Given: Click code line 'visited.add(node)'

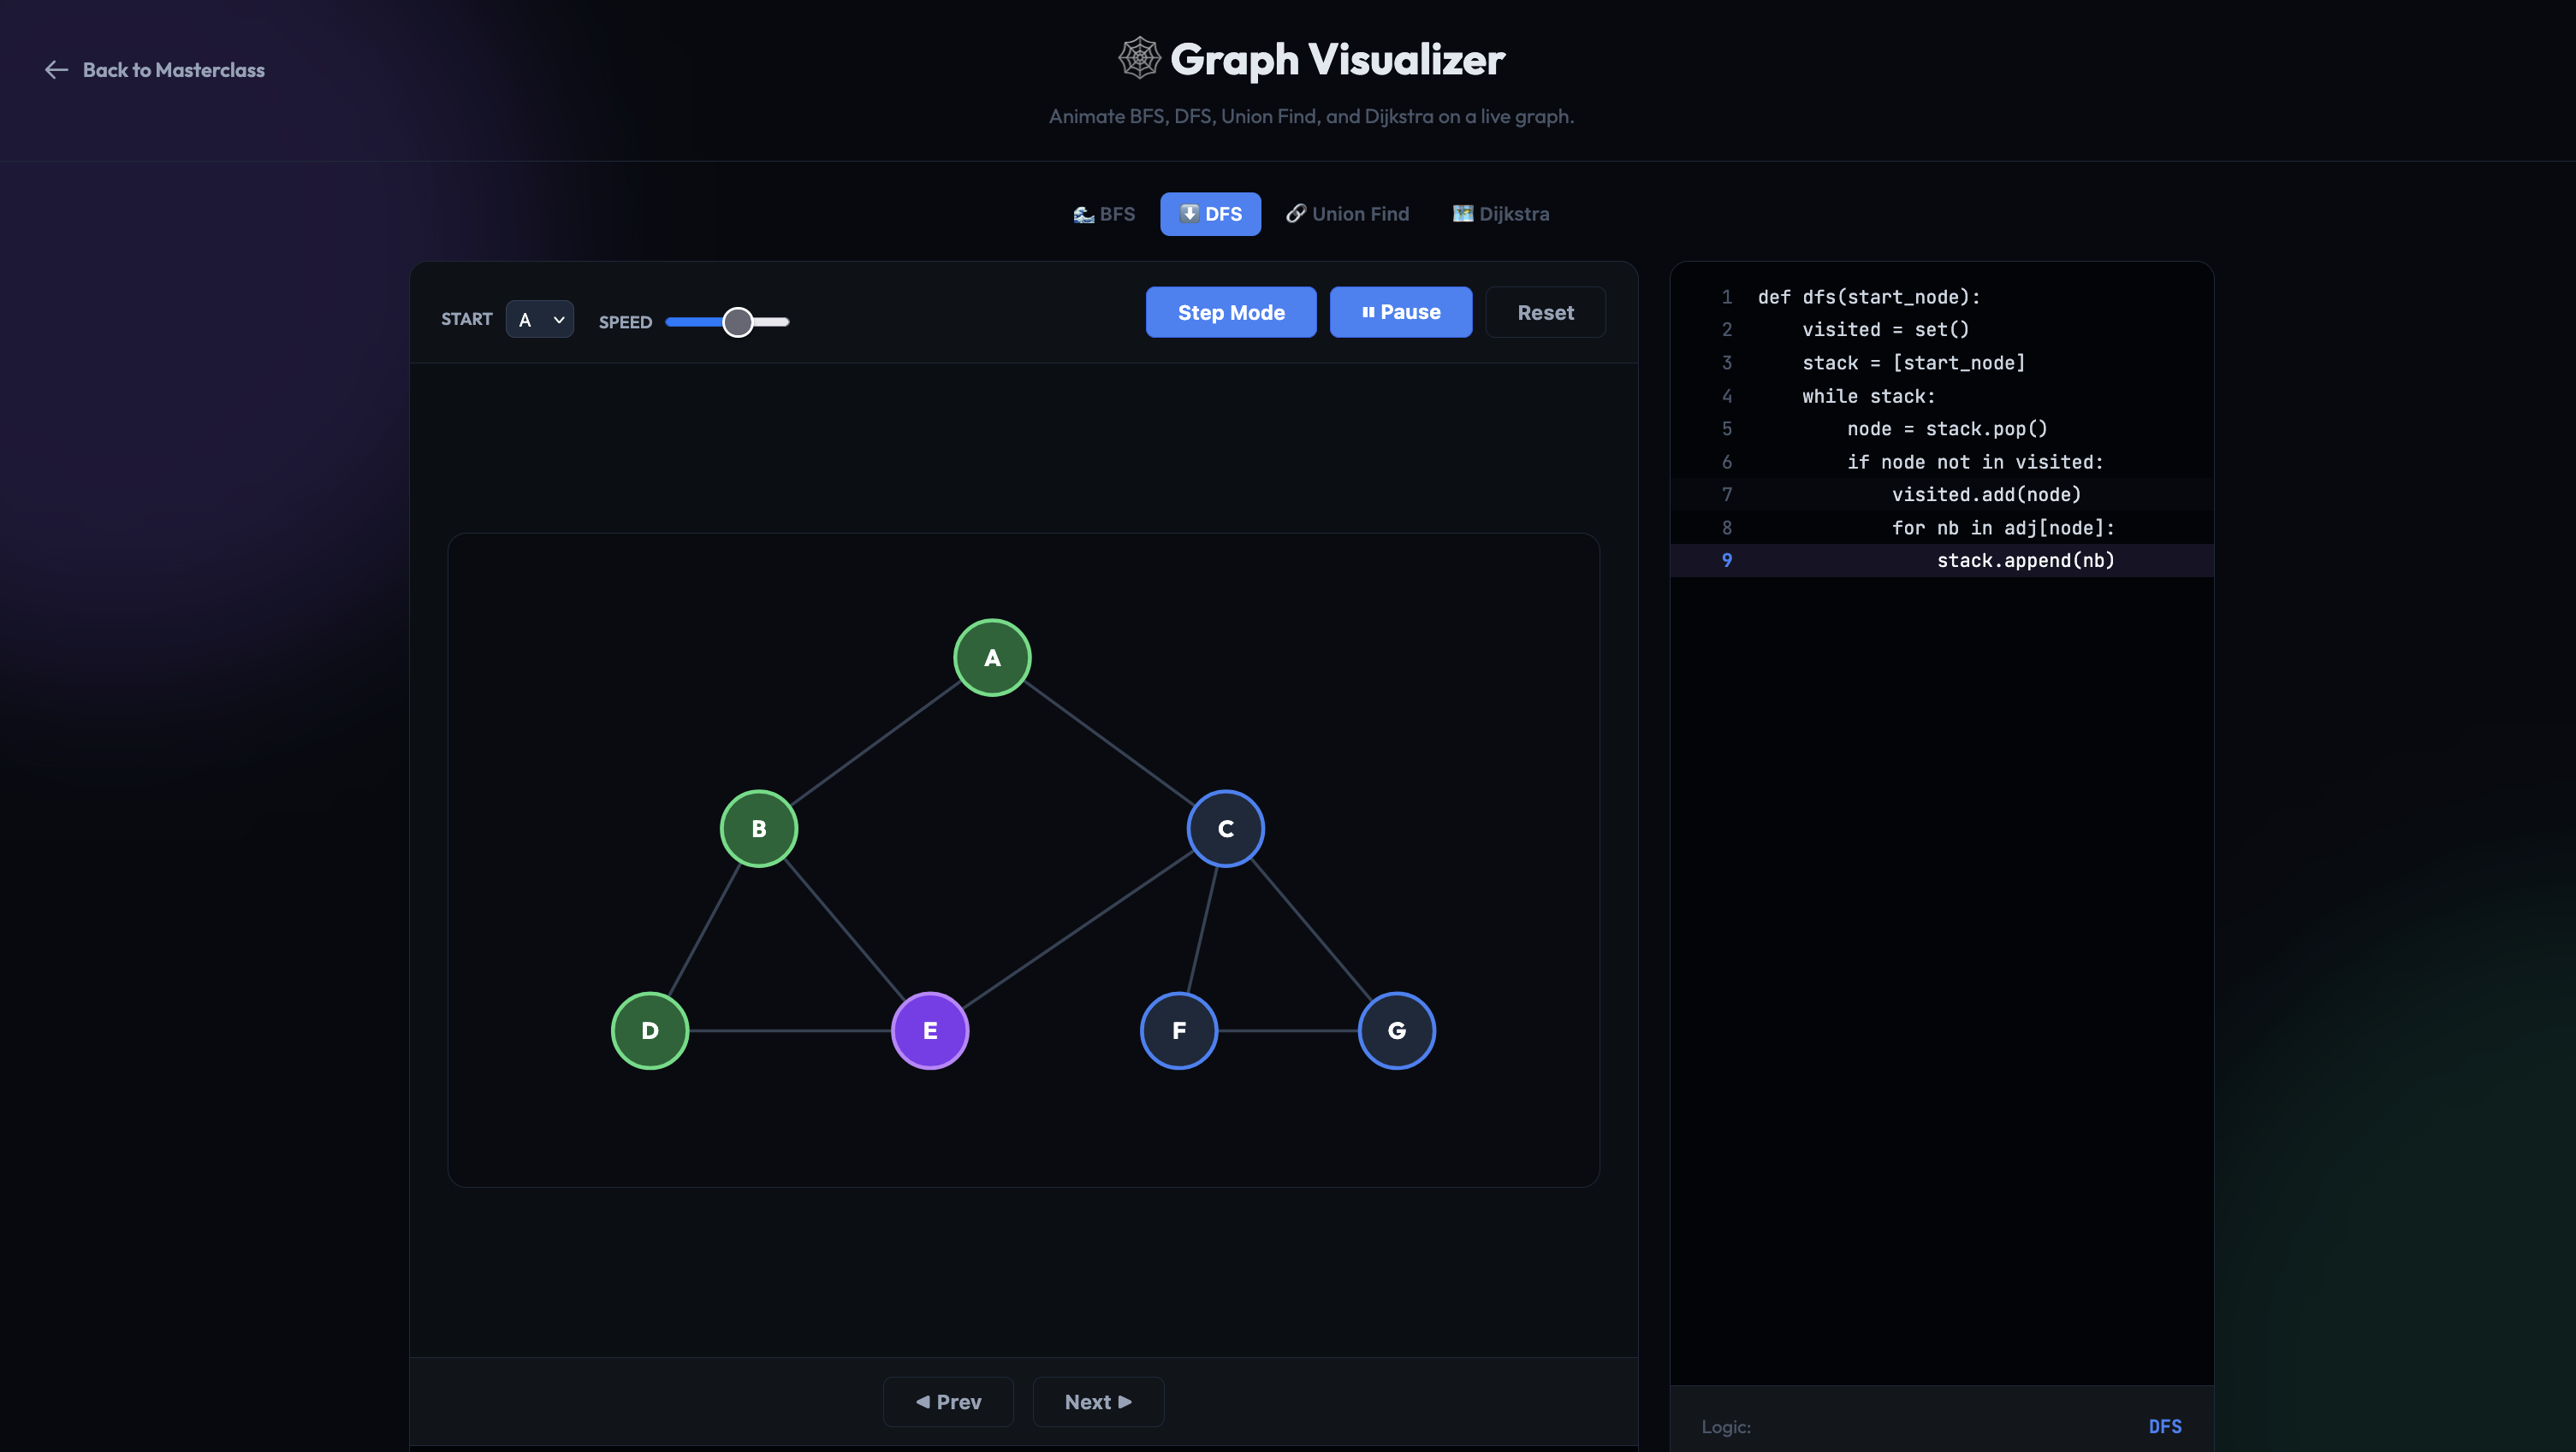Looking at the screenshot, I should click(1942, 494).
